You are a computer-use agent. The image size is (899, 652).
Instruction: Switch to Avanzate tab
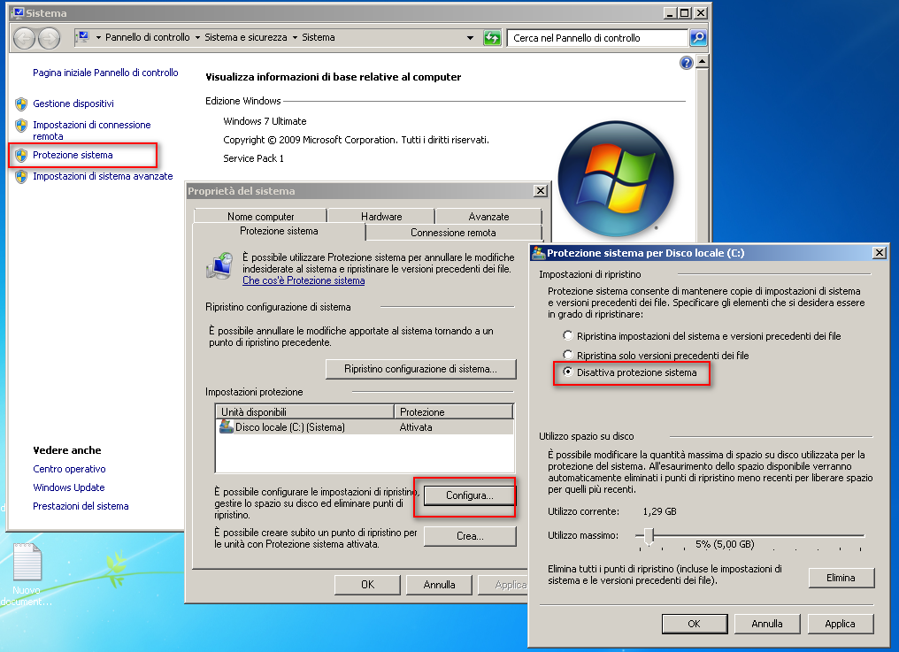click(x=488, y=216)
